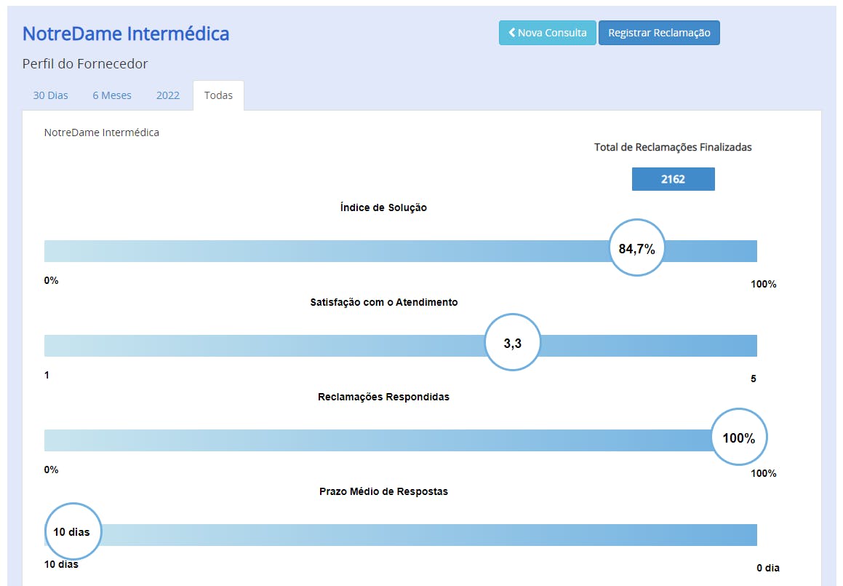Click the 84,7% solution index marker
The height and width of the screenshot is (586, 843).
(x=636, y=248)
